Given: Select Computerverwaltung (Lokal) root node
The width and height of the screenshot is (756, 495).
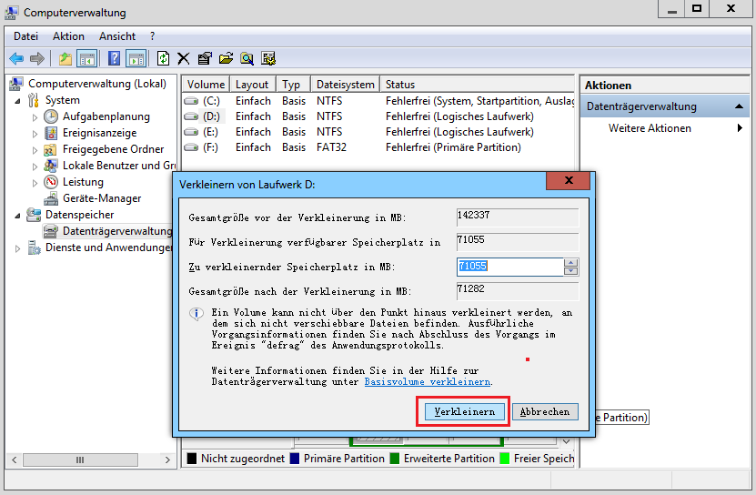Looking at the screenshot, I should (x=97, y=84).
